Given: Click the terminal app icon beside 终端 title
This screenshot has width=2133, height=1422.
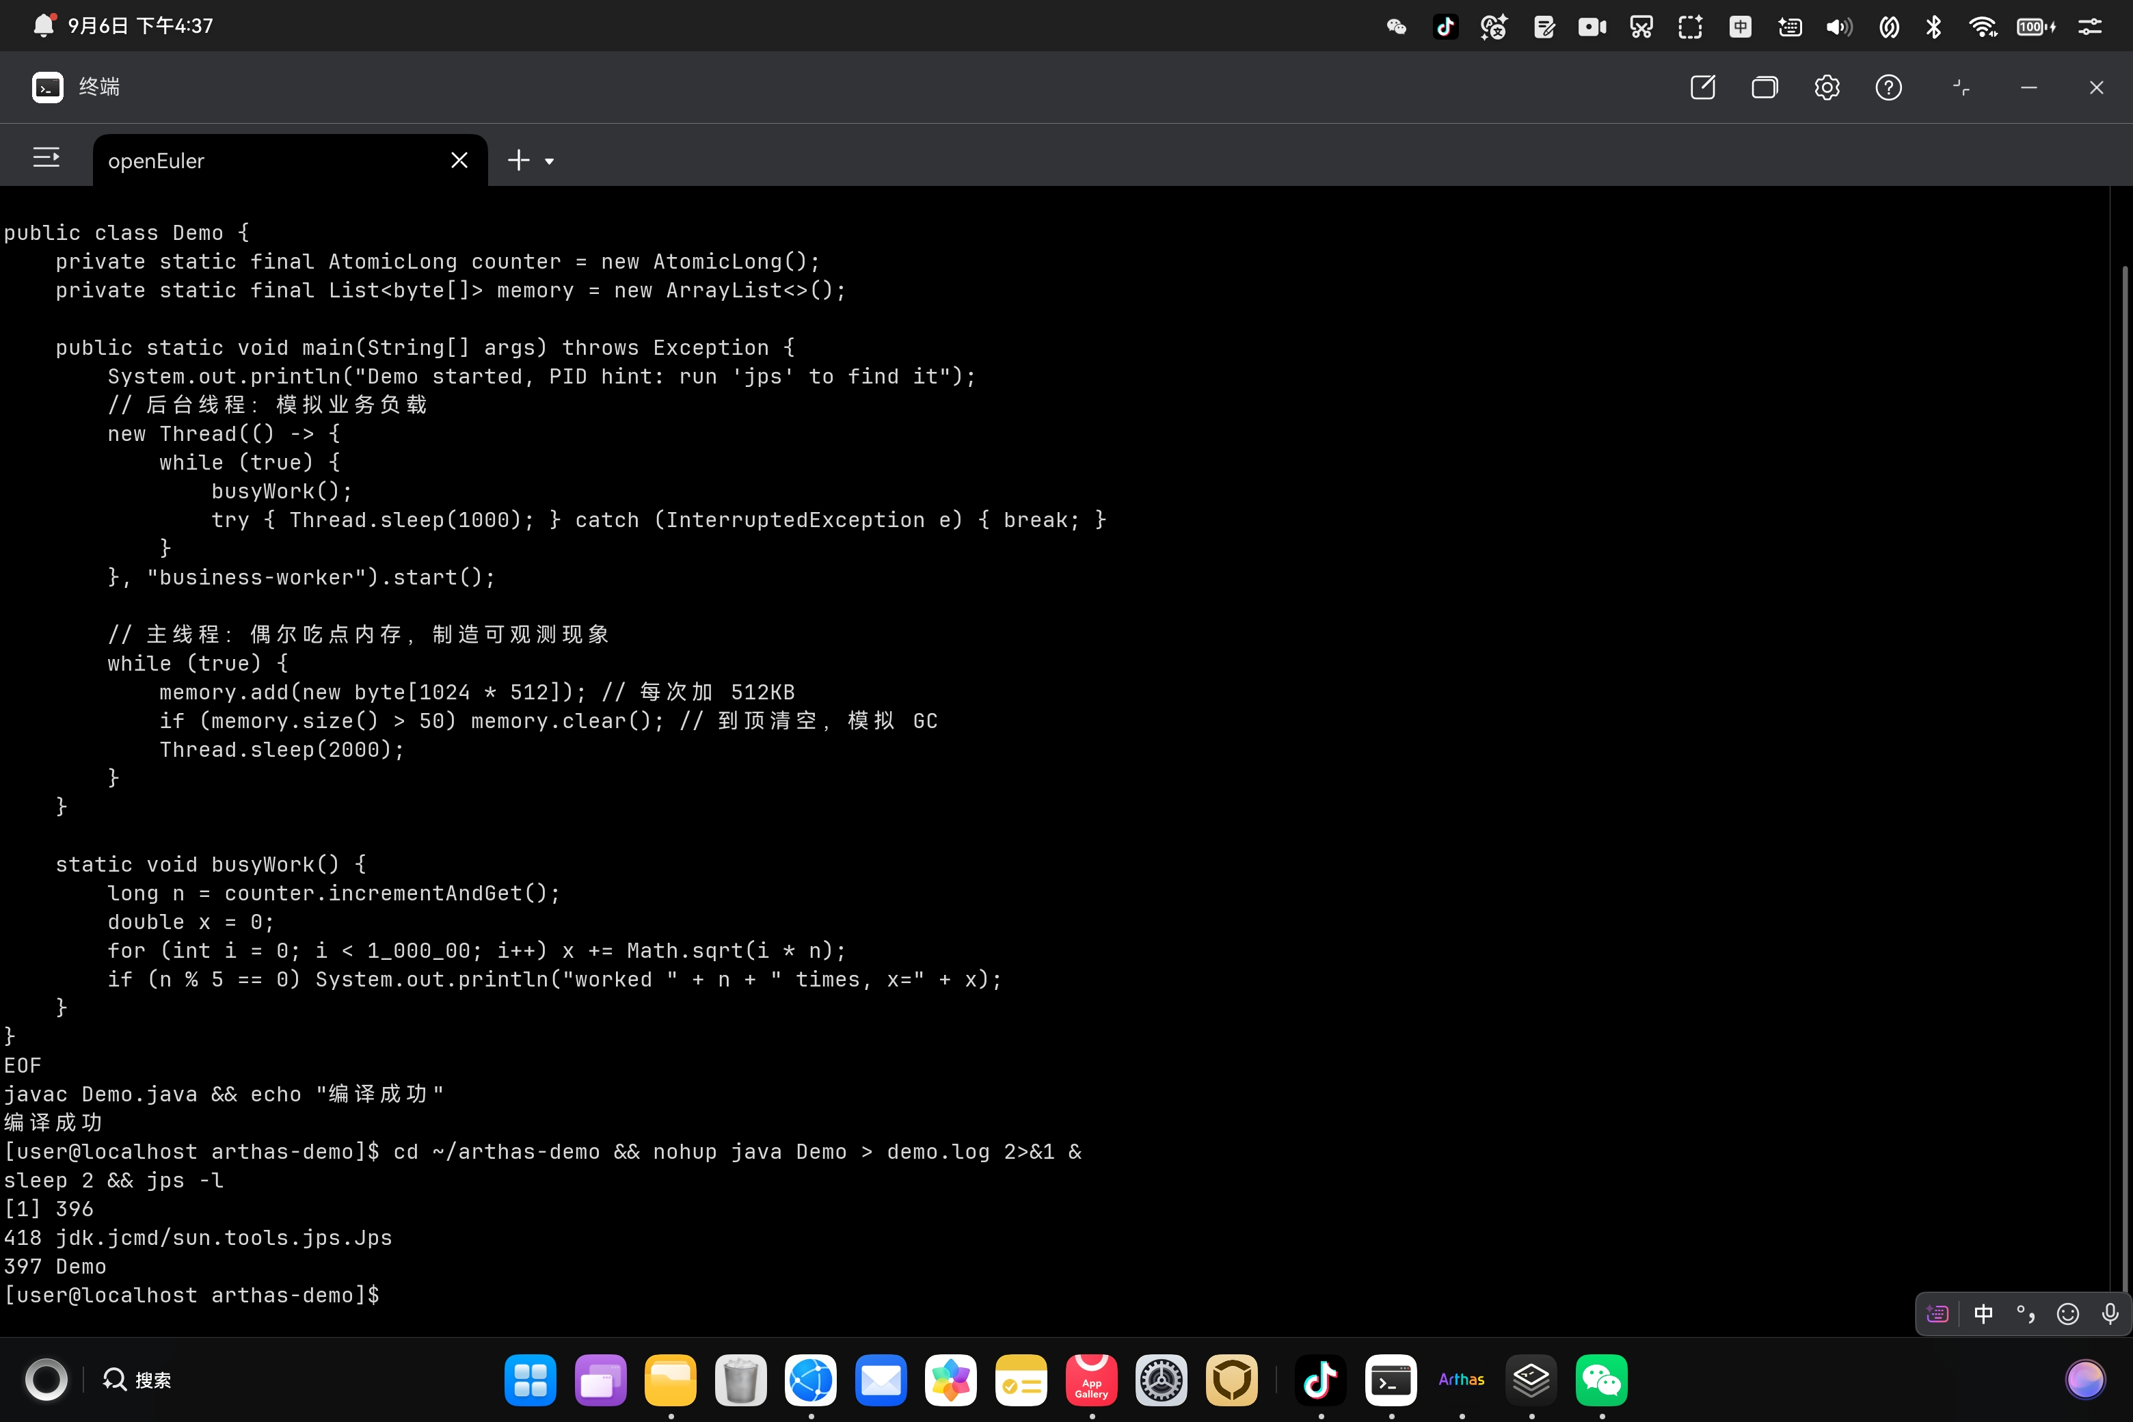Looking at the screenshot, I should [x=47, y=87].
